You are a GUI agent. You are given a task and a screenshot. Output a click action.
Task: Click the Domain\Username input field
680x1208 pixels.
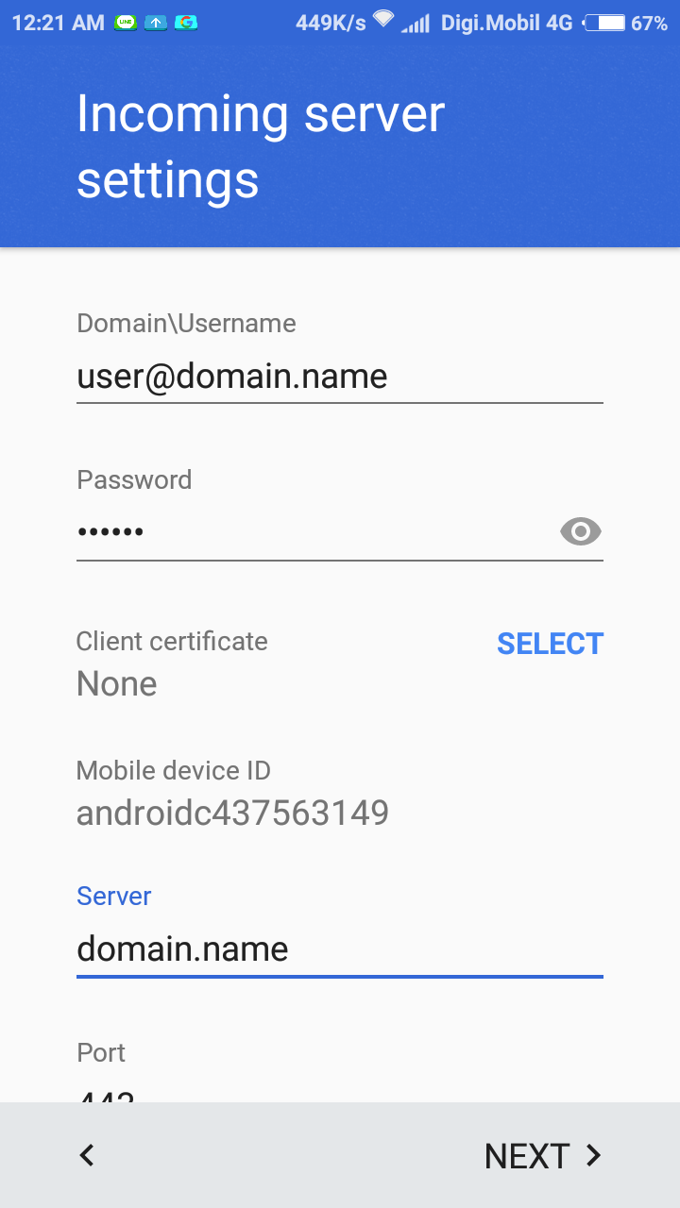click(x=339, y=377)
